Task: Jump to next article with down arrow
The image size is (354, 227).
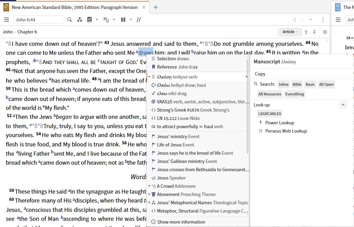Action: [x=314, y=32]
